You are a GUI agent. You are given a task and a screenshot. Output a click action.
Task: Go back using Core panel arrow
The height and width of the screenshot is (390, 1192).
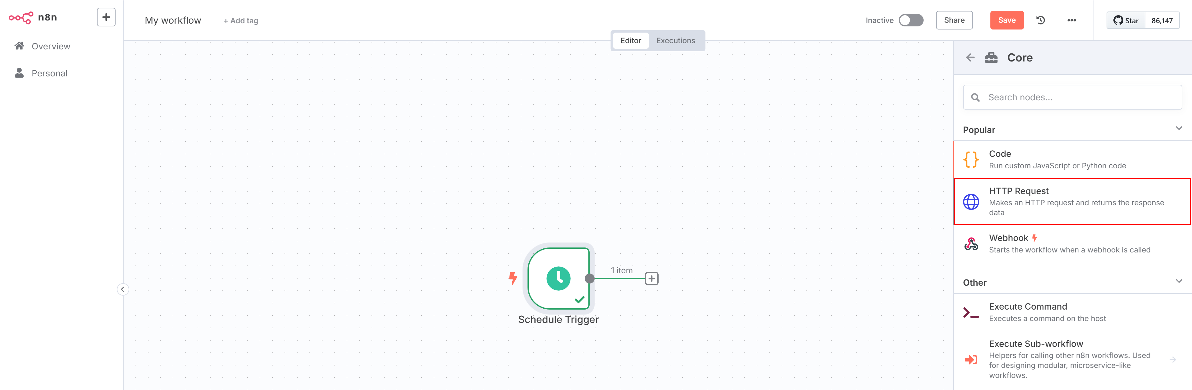click(x=970, y=57)
